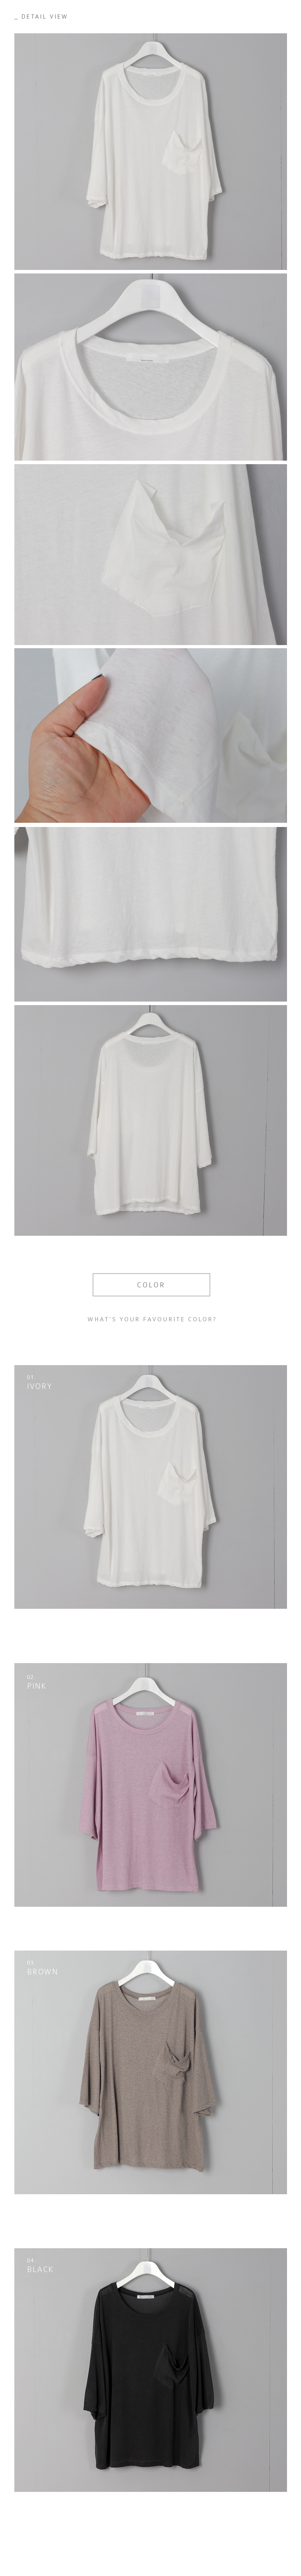Image resolution: width=301 pixels, height=2576 pixels.
Task: Open the draped pocket close-up photo
Action: [x=150, y=554]
